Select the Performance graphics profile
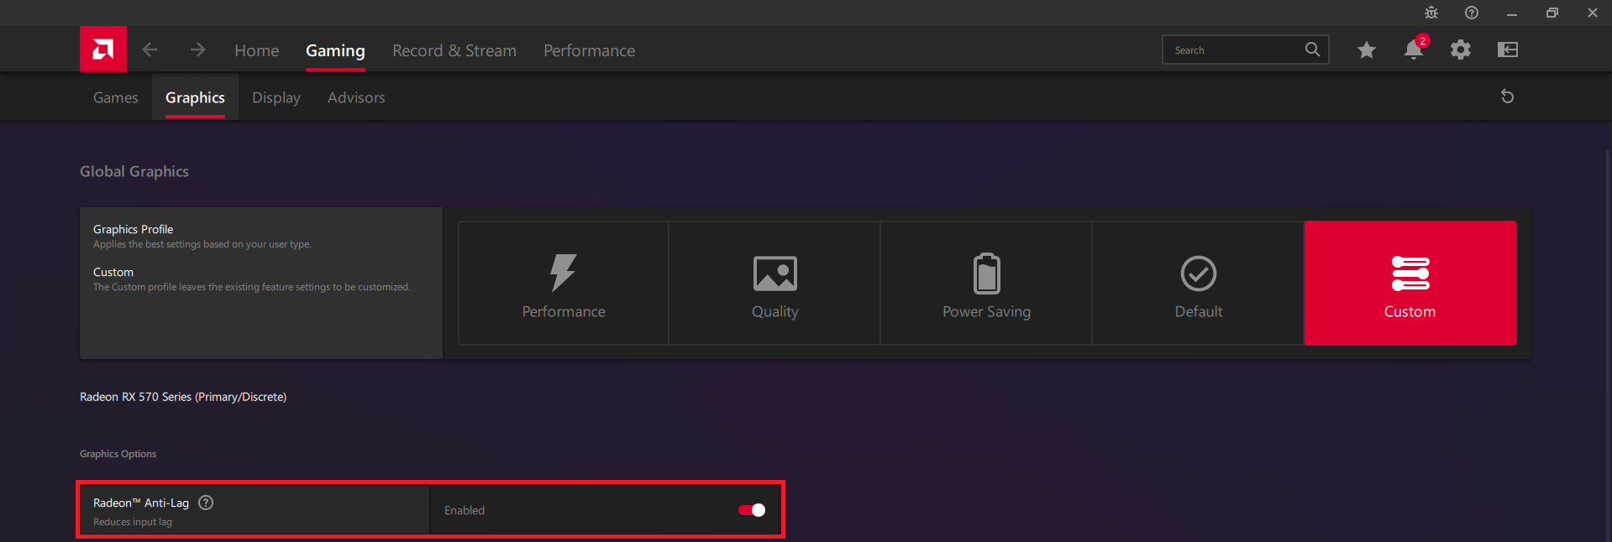The image size is (1612, 542). 564,284
